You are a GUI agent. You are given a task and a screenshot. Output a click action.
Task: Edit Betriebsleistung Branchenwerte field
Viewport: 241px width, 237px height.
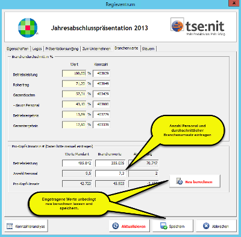tap(110, 163)
